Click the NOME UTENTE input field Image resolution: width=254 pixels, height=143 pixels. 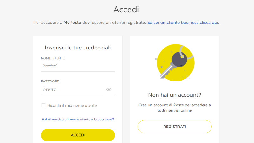(78, 66)
